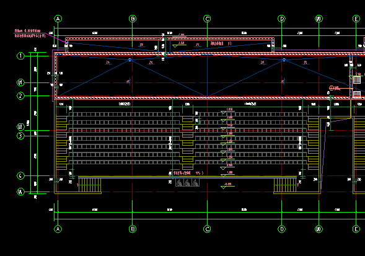Select the top grid bubble labeled B
Image resolution: width=365 pixels, height=256 pixels.
(133, 19)
